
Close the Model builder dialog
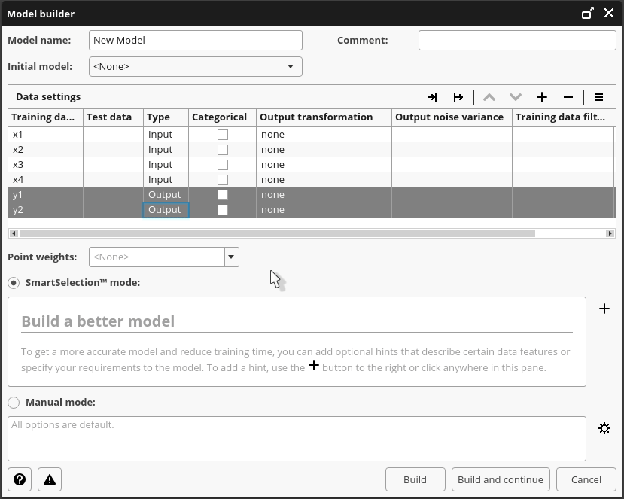pos(609,13)
